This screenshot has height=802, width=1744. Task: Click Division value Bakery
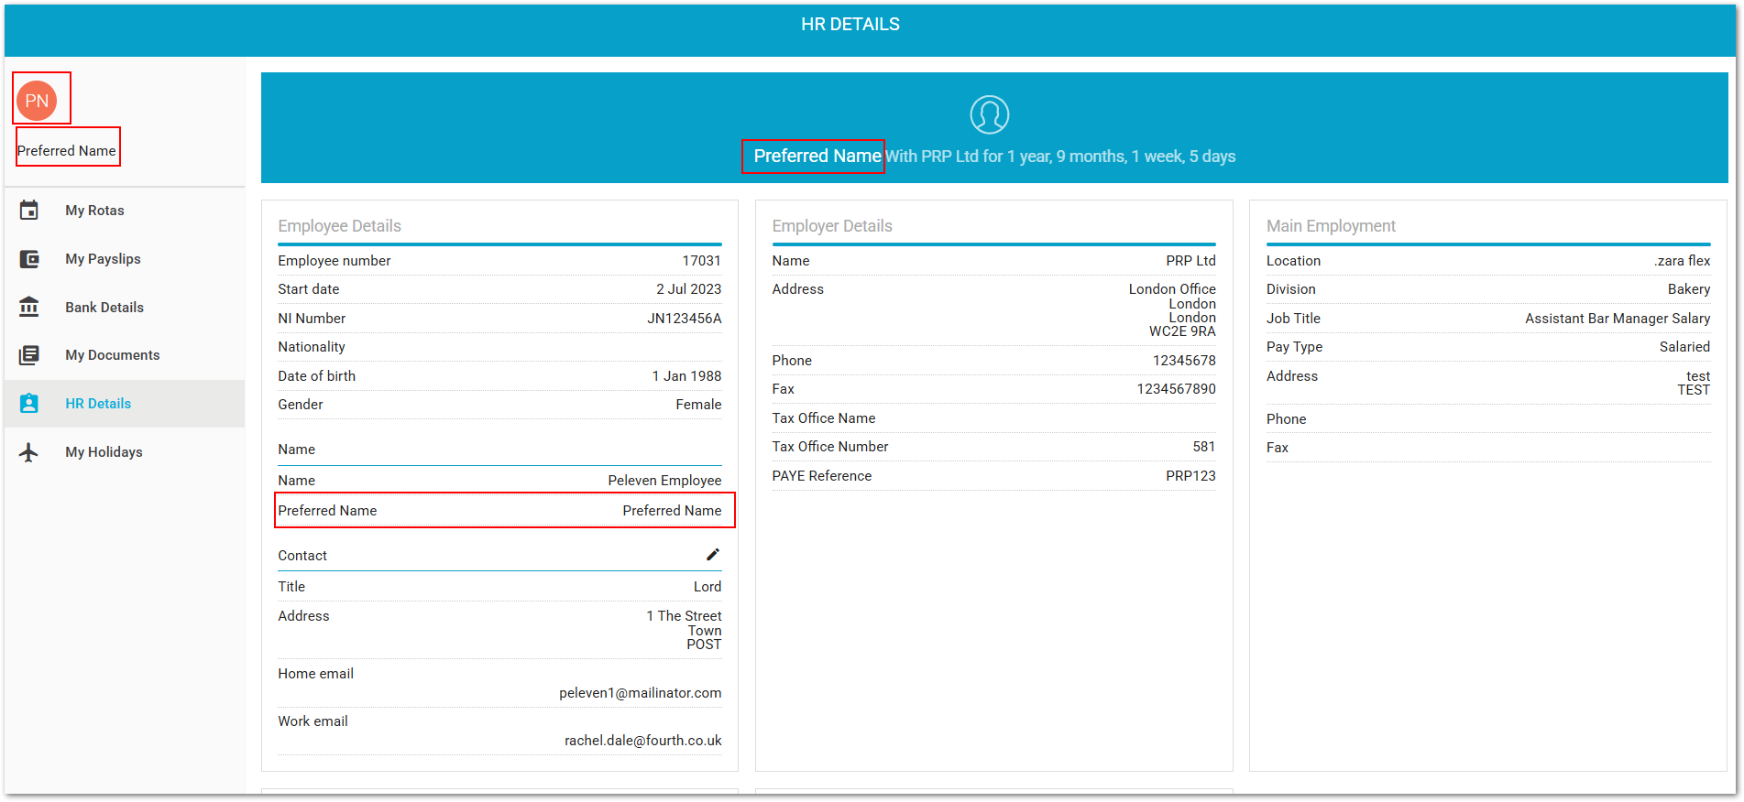(1688, 289)
